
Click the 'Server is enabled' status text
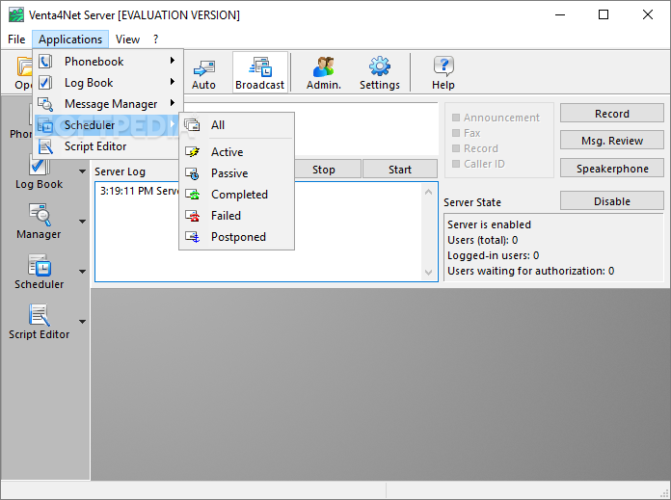click(489, 224)
